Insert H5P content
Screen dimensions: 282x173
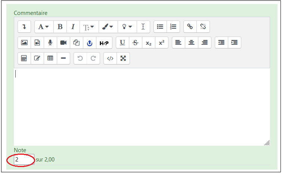pyautogui.click(x=104, y=43)
